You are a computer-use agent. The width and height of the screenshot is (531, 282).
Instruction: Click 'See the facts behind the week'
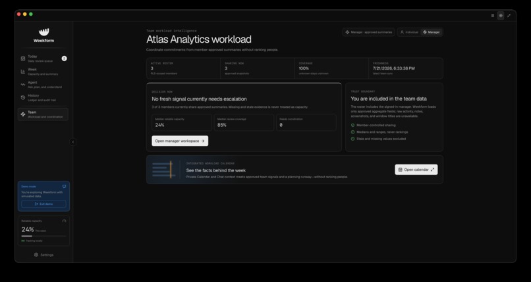pos(216,170)
